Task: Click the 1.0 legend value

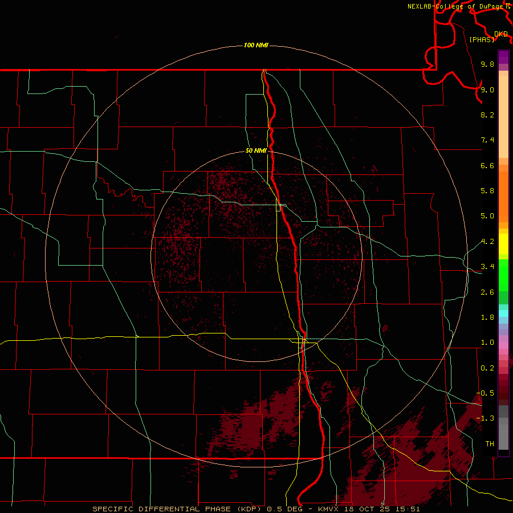Action: point(487,343)
